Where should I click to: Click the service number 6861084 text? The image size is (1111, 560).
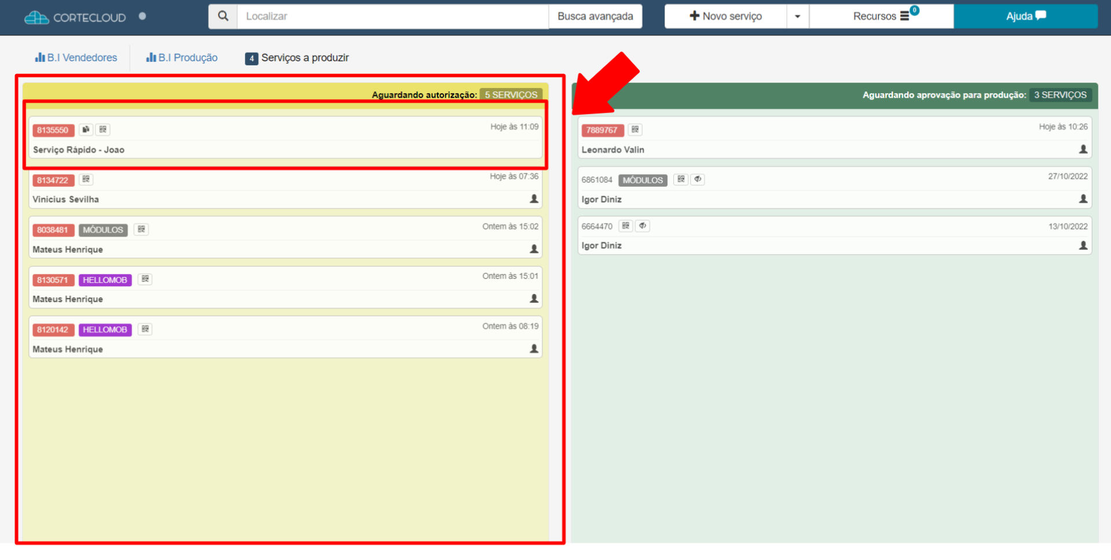pyautogui.click(x=597, y=180)
